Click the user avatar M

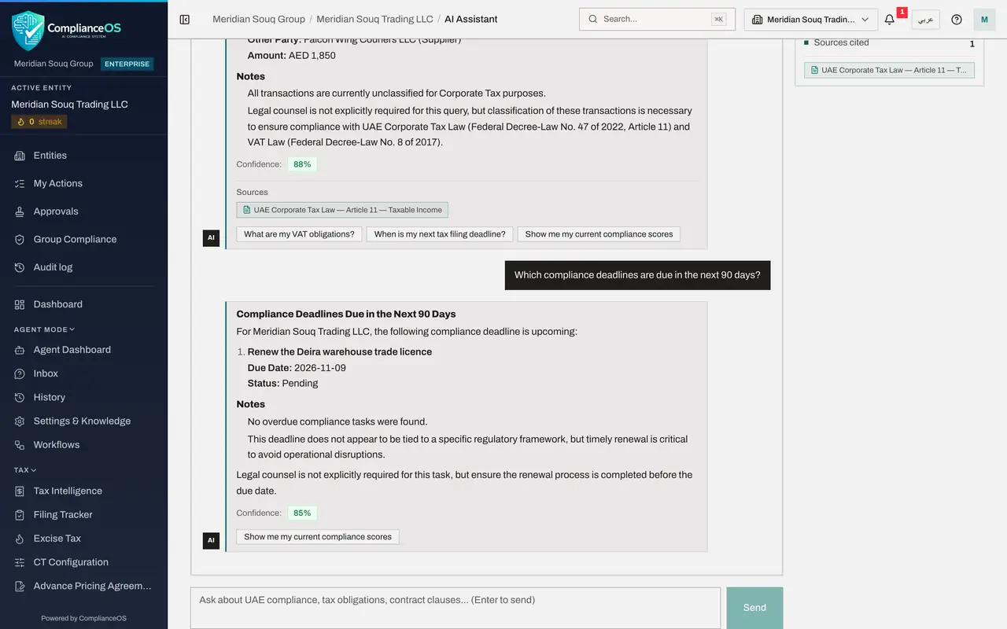[984, 20]
